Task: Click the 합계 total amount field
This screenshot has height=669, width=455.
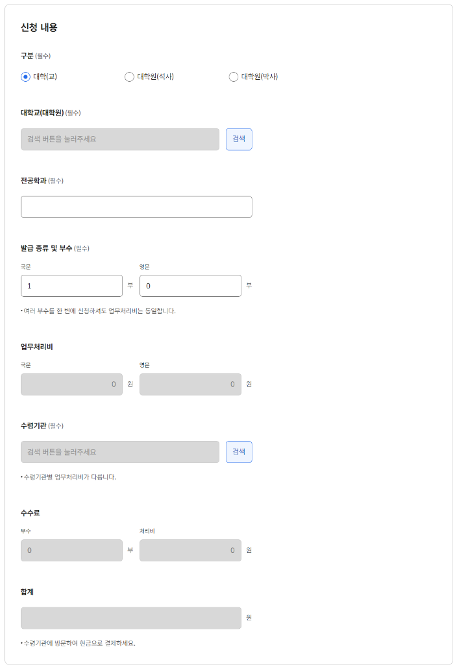Action: point(131,618)
